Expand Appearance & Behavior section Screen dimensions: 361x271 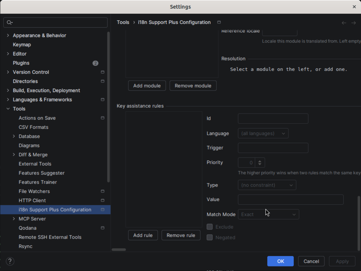pos(8,35)
